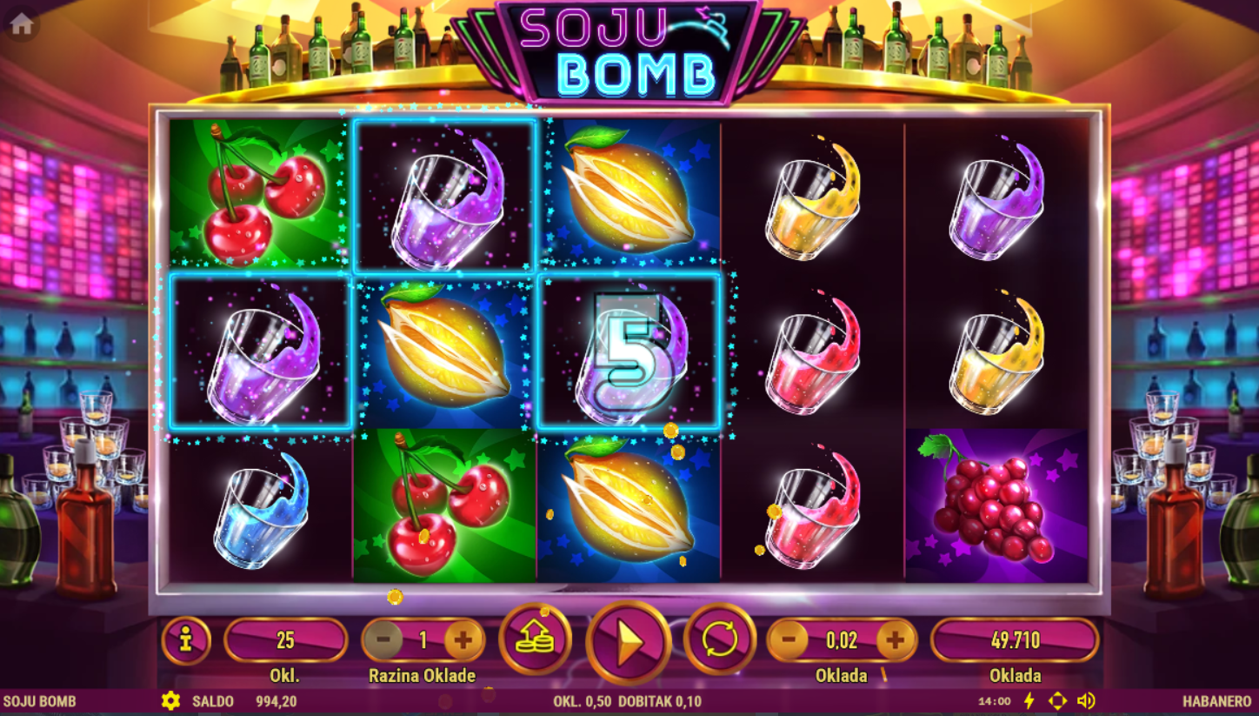
Task: Click the home icon in top corner
Action: 21,24
